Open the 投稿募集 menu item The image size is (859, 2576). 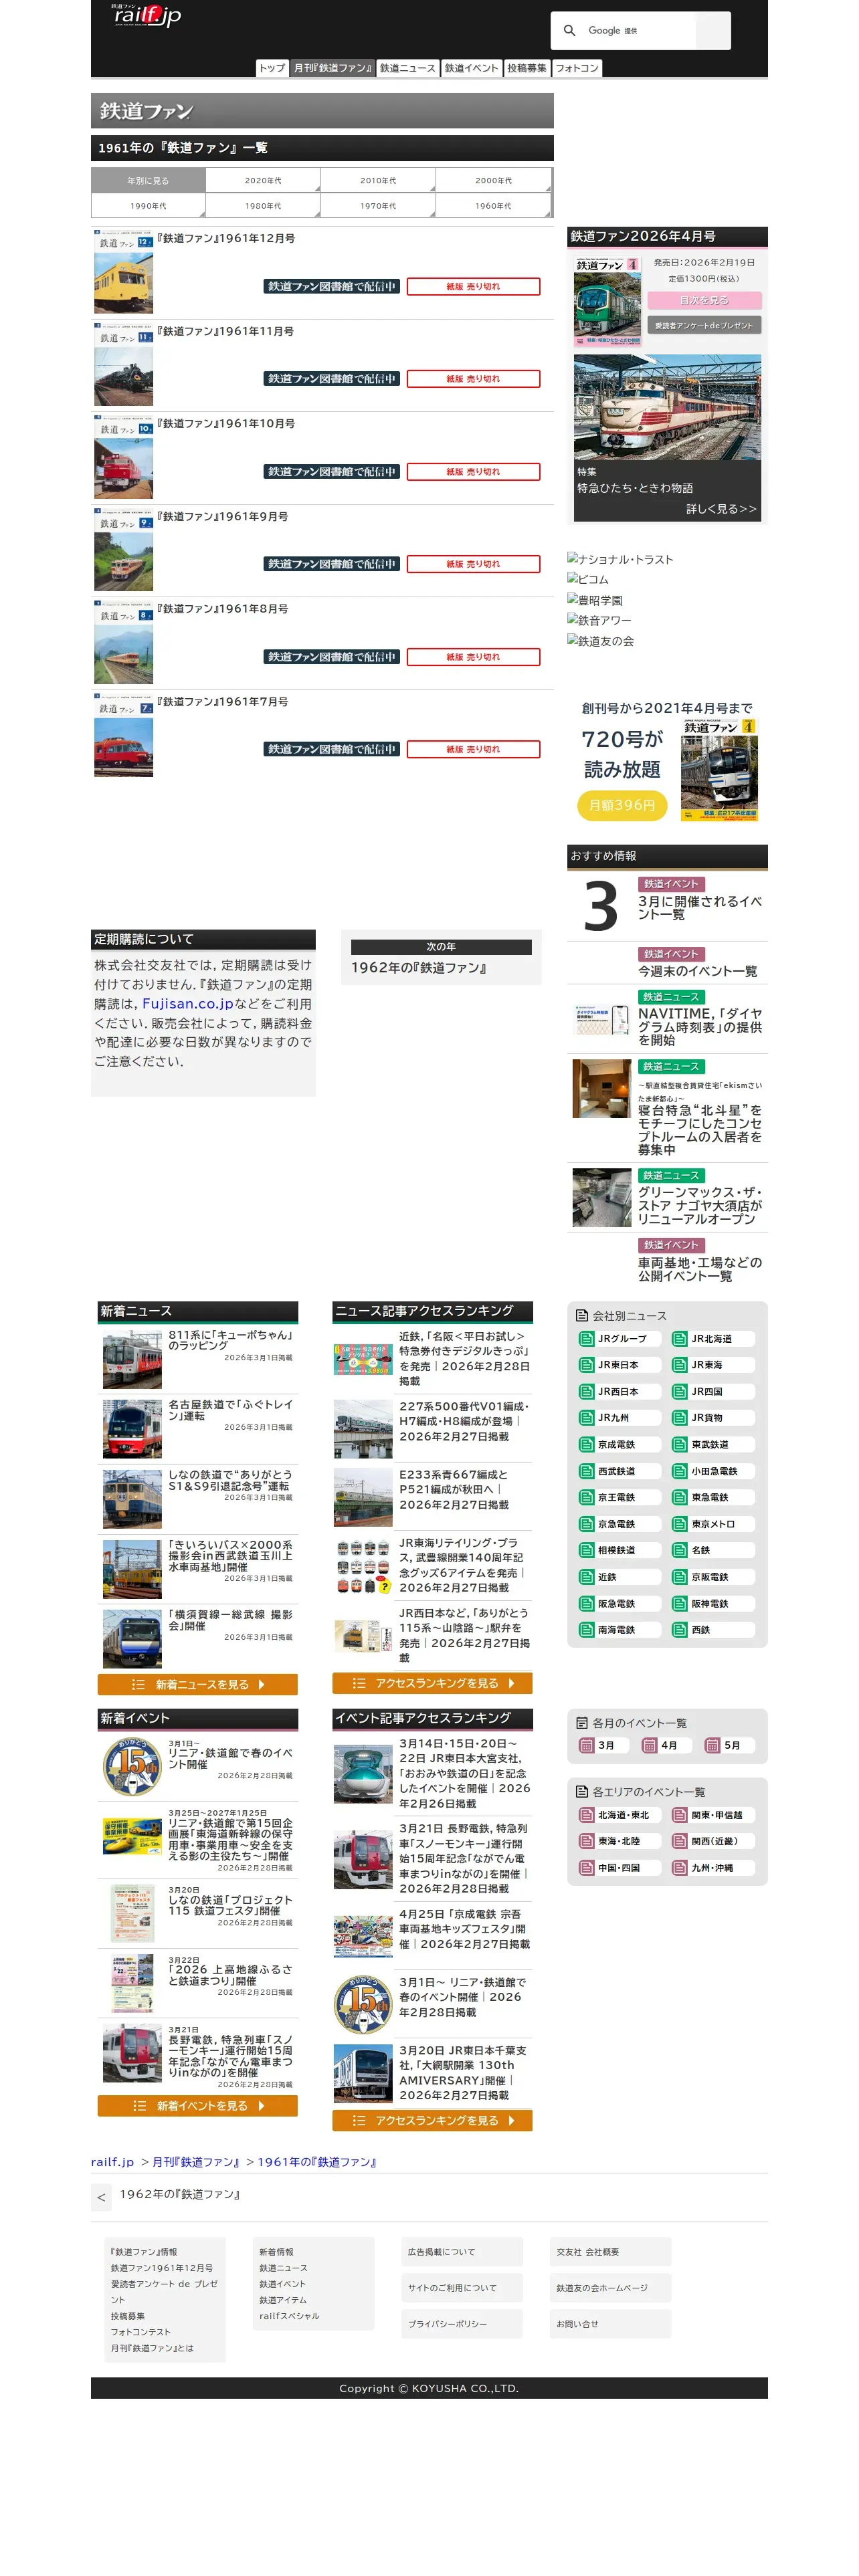point(526,68)
